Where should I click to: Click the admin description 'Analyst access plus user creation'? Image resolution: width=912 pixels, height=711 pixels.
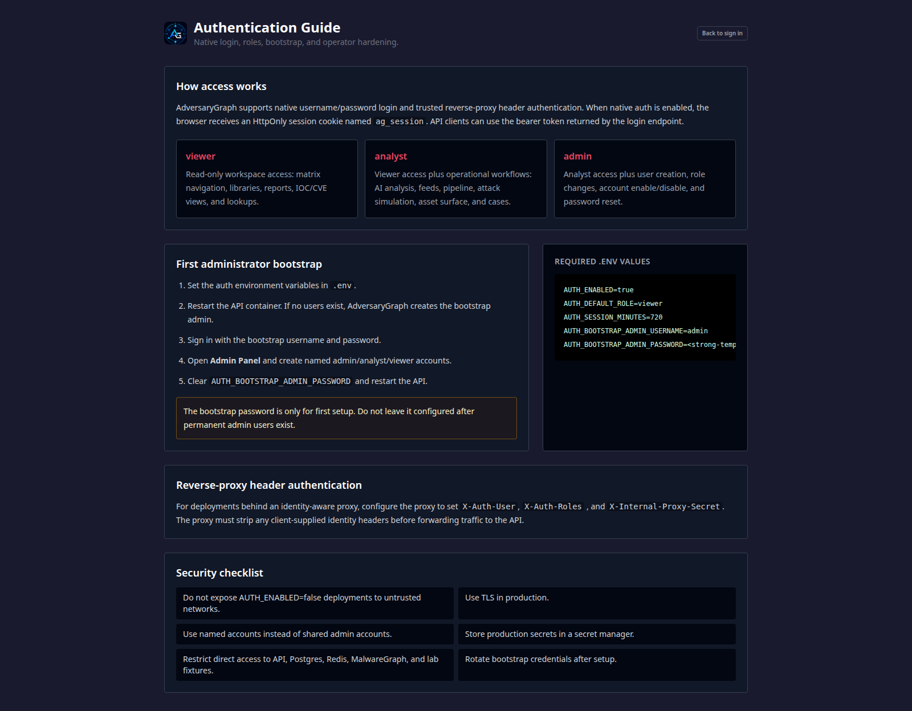[634, 188]
